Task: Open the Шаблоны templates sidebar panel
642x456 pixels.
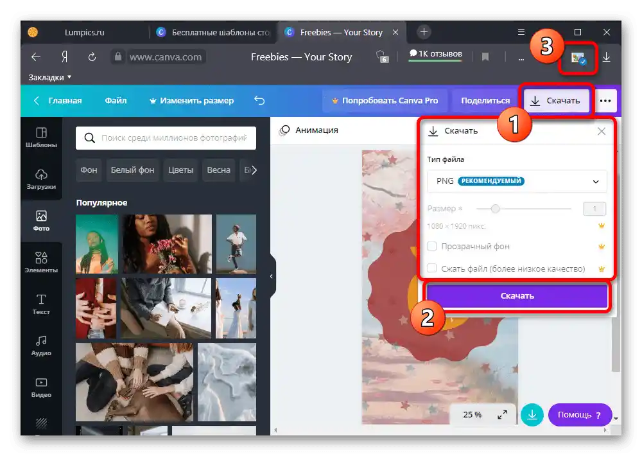Action: [x=41, y=137]
